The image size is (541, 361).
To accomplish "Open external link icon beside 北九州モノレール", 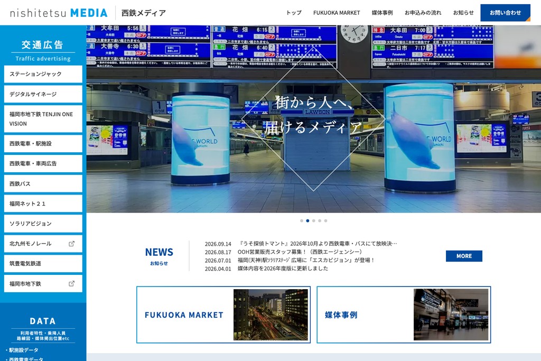I will pyautogui.click(x=71, y=244).
